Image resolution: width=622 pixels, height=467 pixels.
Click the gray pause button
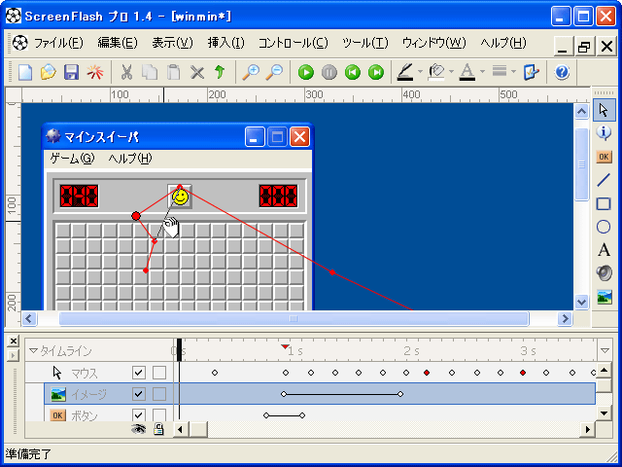click(x=328, y=72)
